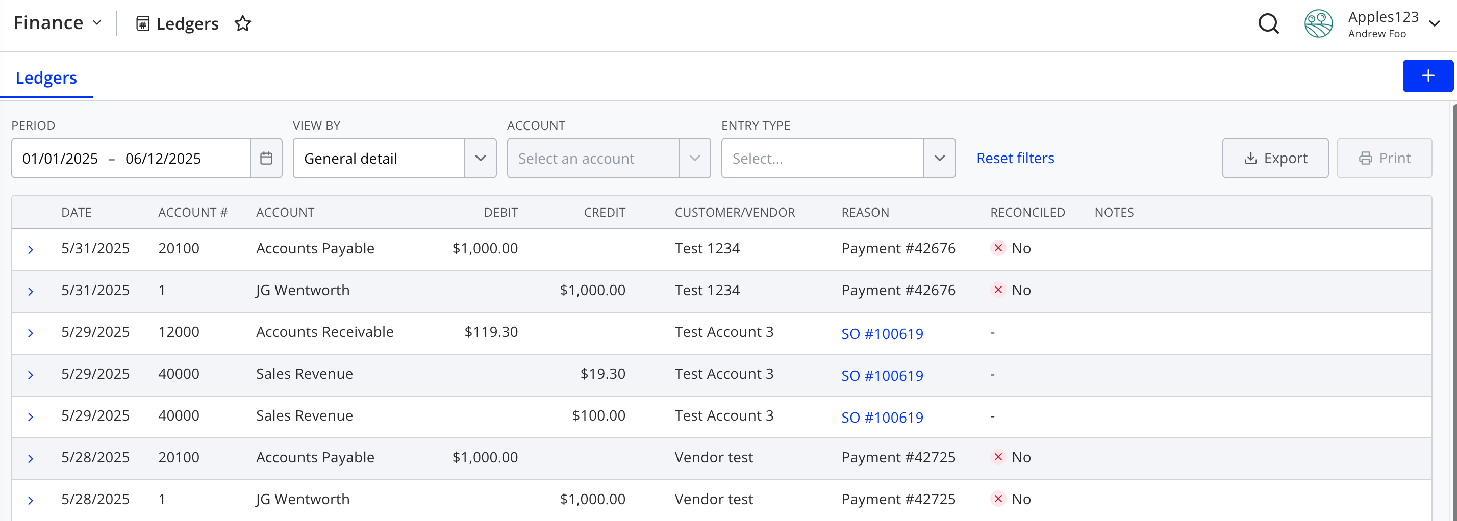Click the Reset filters link
The image size is (1457, 521).
pos(1015,158)
